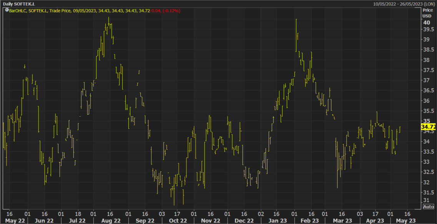Click the Price USD axis header
This screenshot has height=224, width=437.
[x=427, y=13]
